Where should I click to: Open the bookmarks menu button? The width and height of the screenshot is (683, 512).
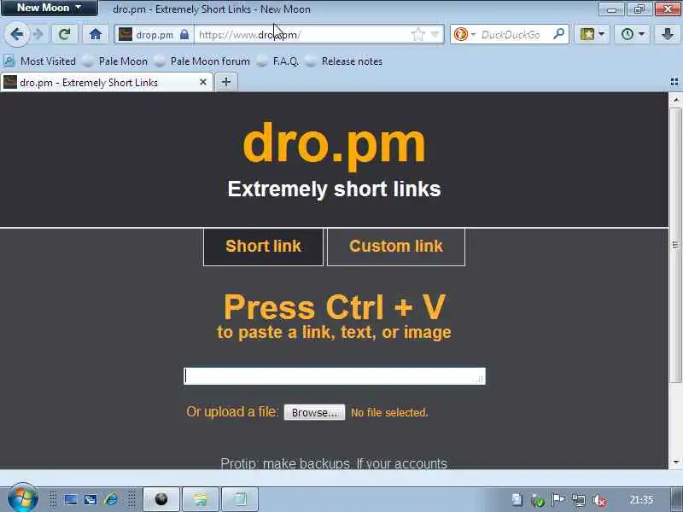click(x=592, y=34)
